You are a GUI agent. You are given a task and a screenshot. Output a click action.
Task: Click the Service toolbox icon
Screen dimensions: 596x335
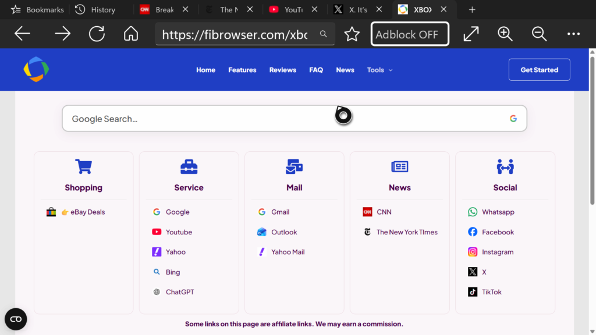click(189, 166)
